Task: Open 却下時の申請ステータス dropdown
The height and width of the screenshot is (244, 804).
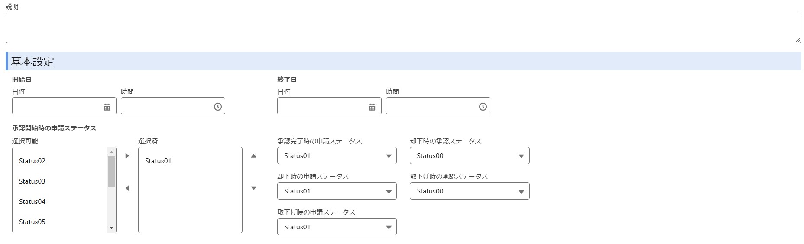Action: (337, 191)
